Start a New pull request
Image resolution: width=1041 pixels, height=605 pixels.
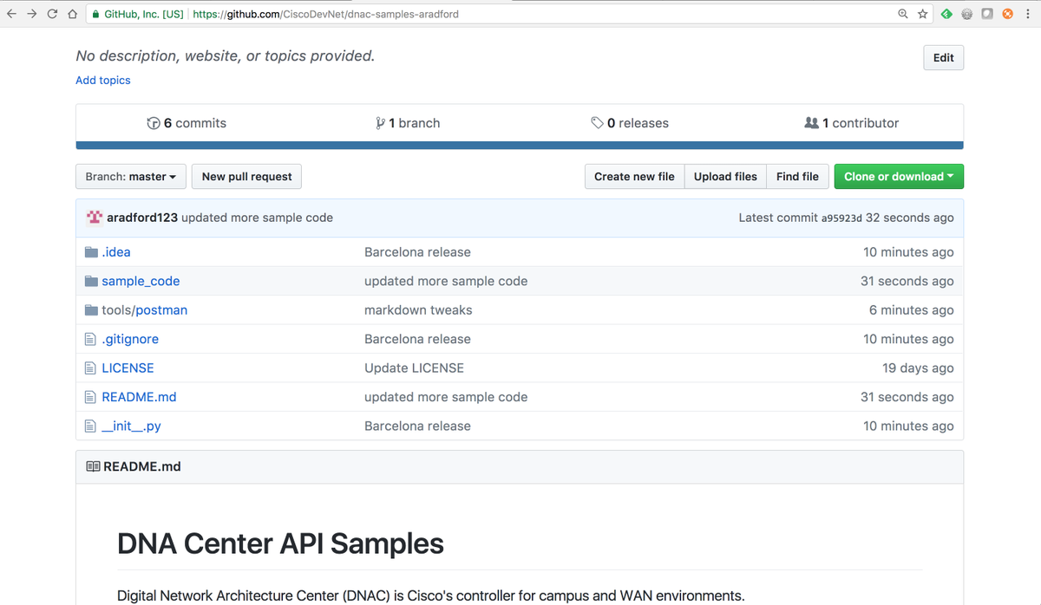247,177
